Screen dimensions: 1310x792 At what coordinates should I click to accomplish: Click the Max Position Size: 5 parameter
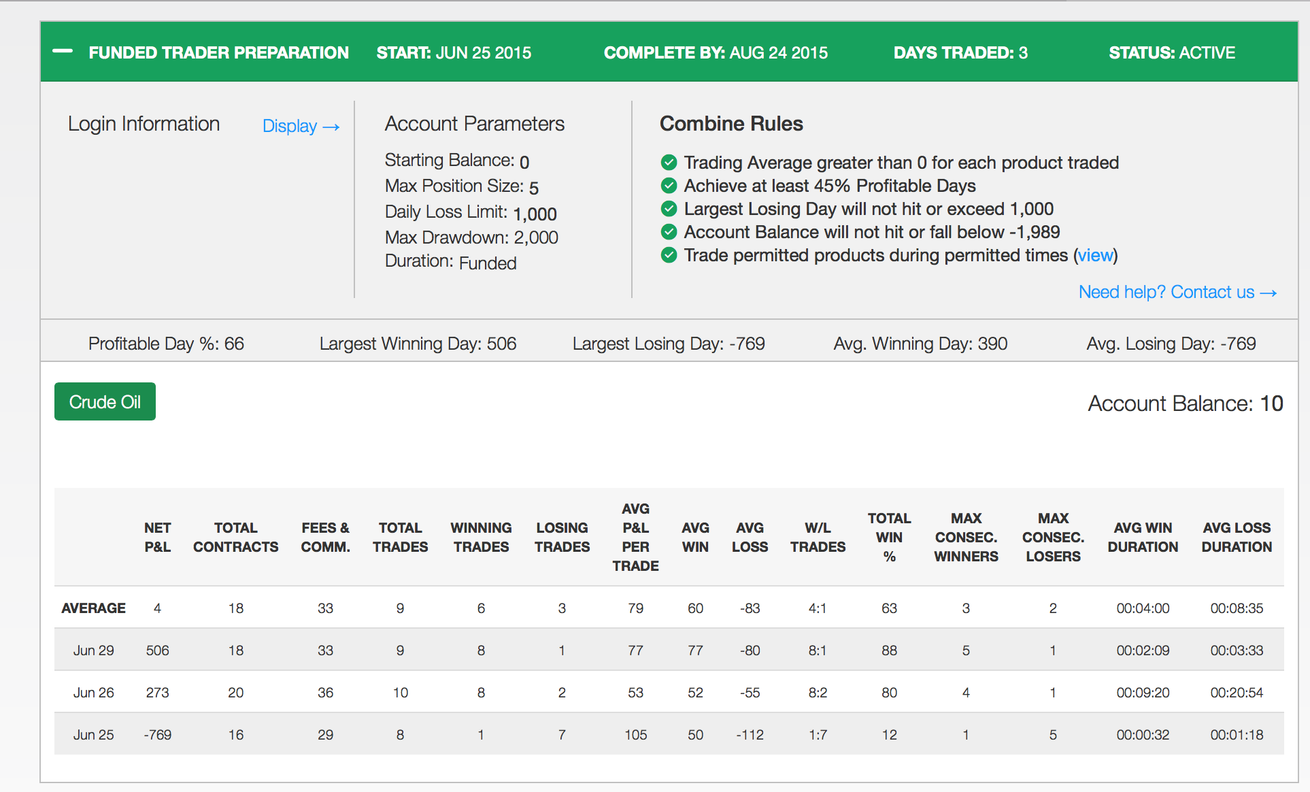point(462,186)
